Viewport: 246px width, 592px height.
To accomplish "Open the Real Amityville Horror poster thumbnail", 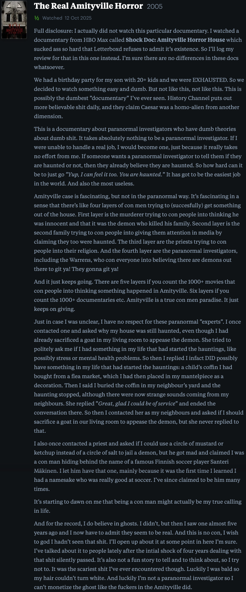I will pyautogui.click(x=14, y=19).
